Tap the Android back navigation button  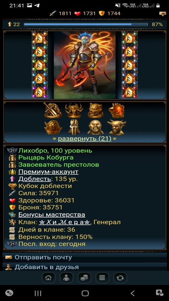tap(133, 293)
